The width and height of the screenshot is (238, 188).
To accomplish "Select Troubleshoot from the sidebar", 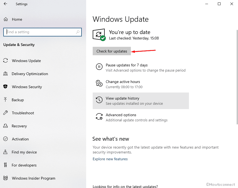I will point(23,113).
